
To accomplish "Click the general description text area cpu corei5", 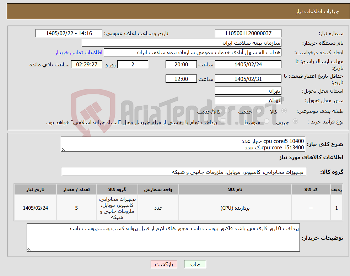I will point(183,144).
